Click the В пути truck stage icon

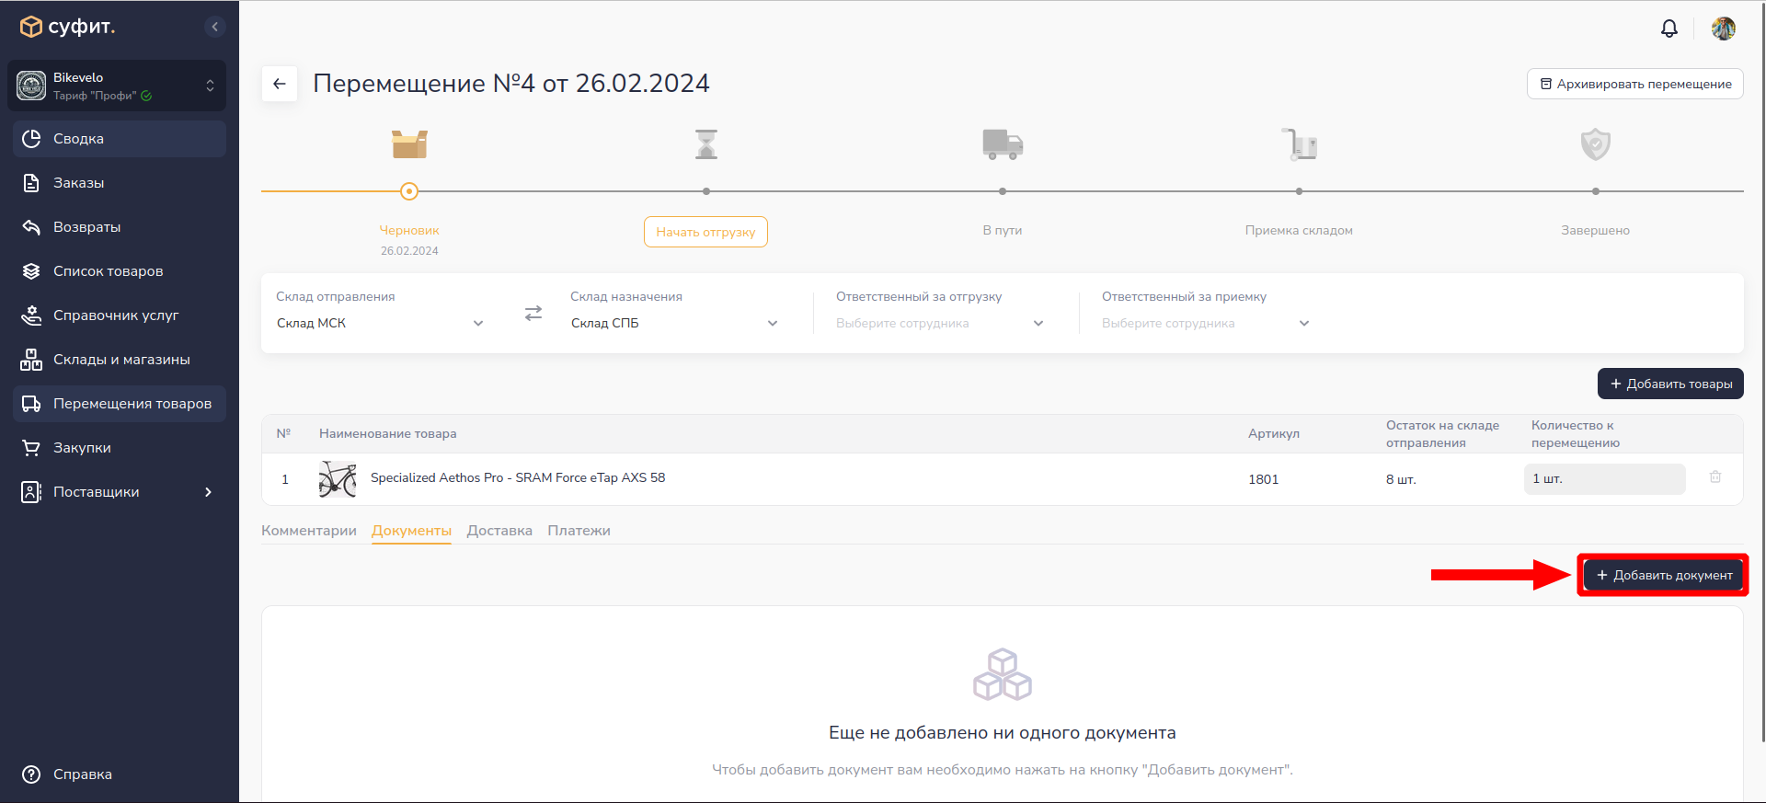[1003, 144]
